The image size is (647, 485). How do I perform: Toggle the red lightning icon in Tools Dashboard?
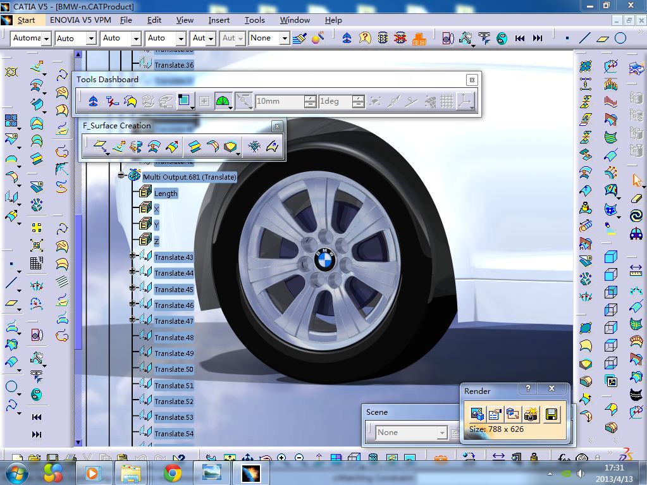click(111, 101)
